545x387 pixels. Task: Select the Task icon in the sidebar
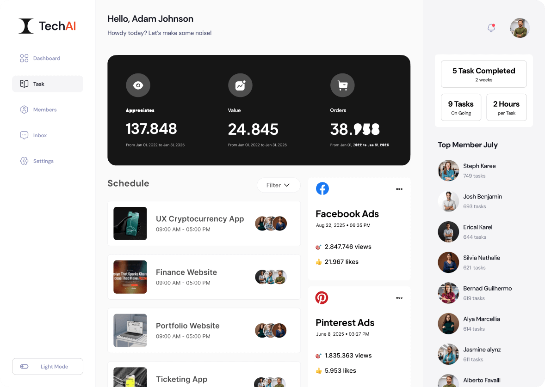point(24,84)
